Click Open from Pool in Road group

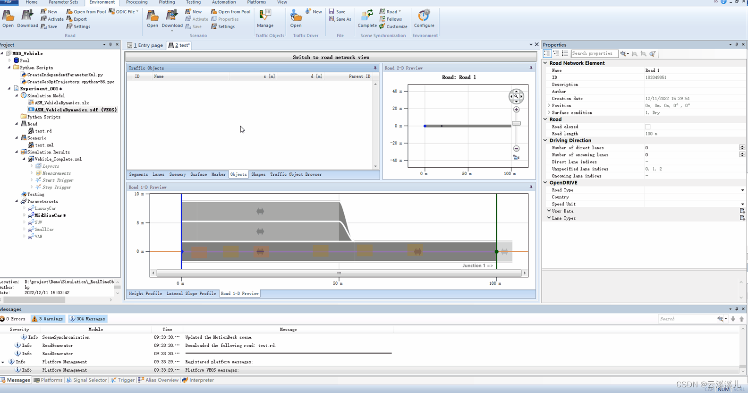pos(86,12)
